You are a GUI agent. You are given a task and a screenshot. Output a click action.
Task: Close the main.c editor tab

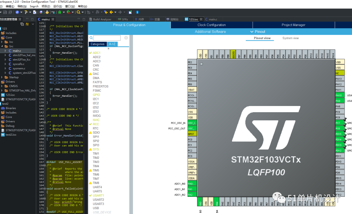pos(53,19)
